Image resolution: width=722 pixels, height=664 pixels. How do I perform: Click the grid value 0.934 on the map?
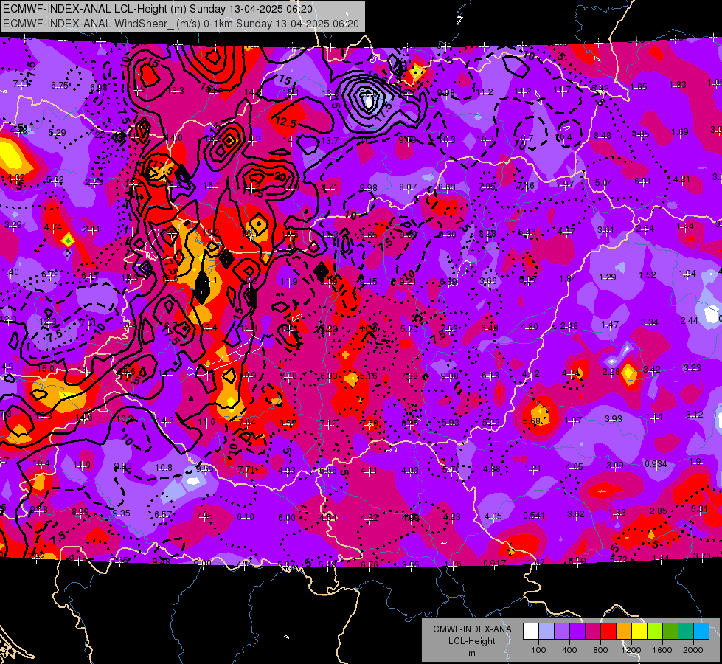coord(656,463)
